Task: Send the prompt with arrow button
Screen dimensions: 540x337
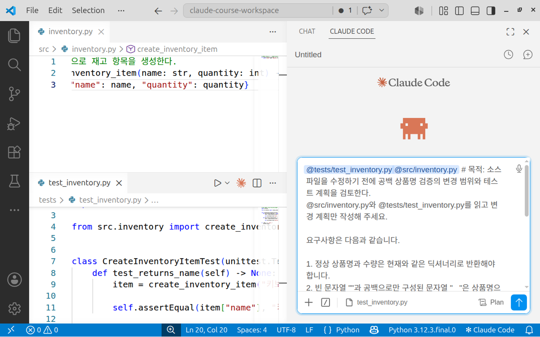Action: [x=519, y=302]
